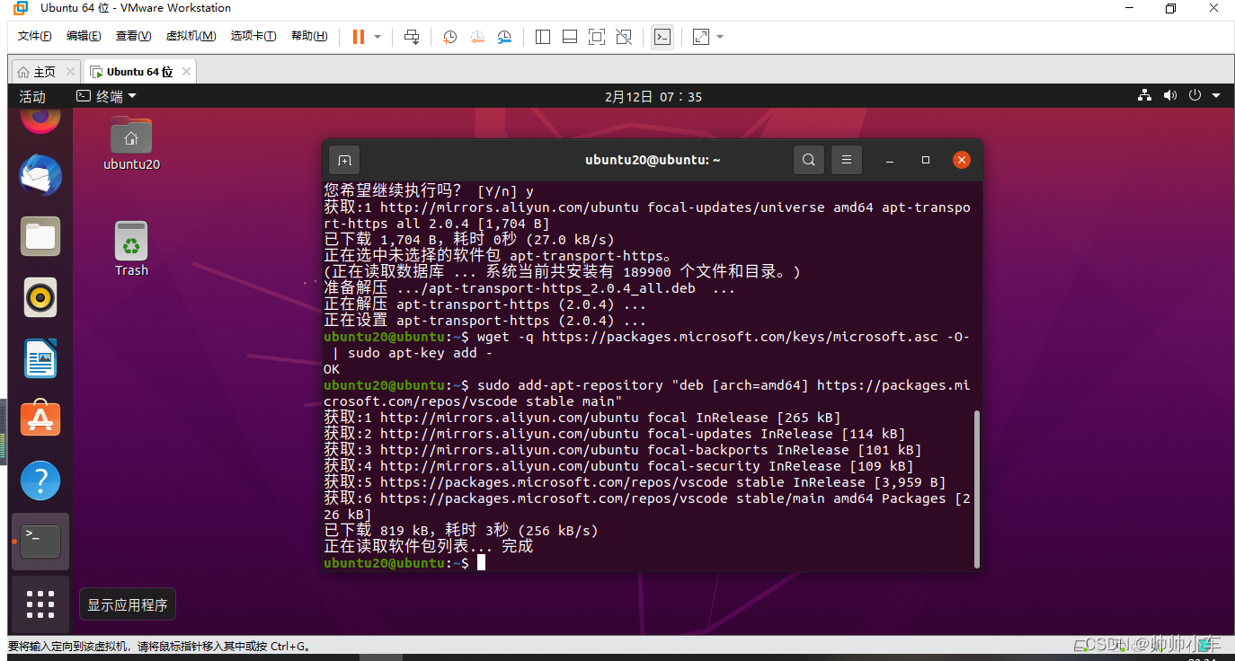Open the 查看(V) menu

pyautogui.click(x=133, y=36)
